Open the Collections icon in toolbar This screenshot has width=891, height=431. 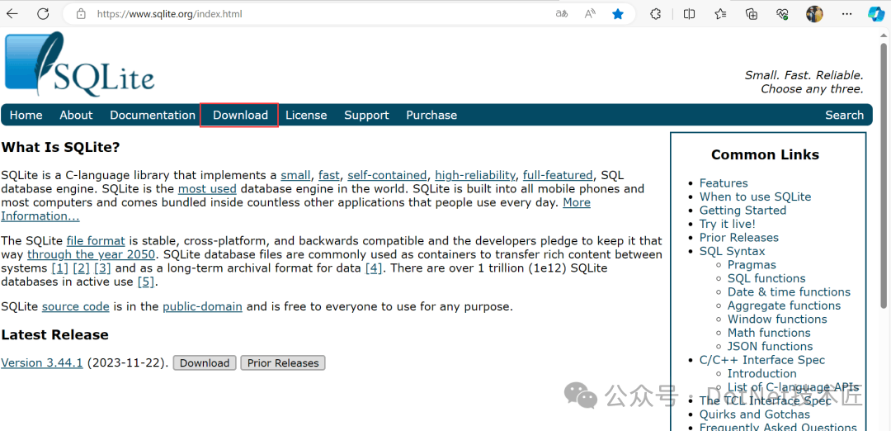[752, 14]
